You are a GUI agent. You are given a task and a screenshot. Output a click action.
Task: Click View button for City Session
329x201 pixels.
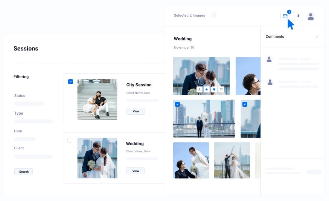[x=136, y=111]
